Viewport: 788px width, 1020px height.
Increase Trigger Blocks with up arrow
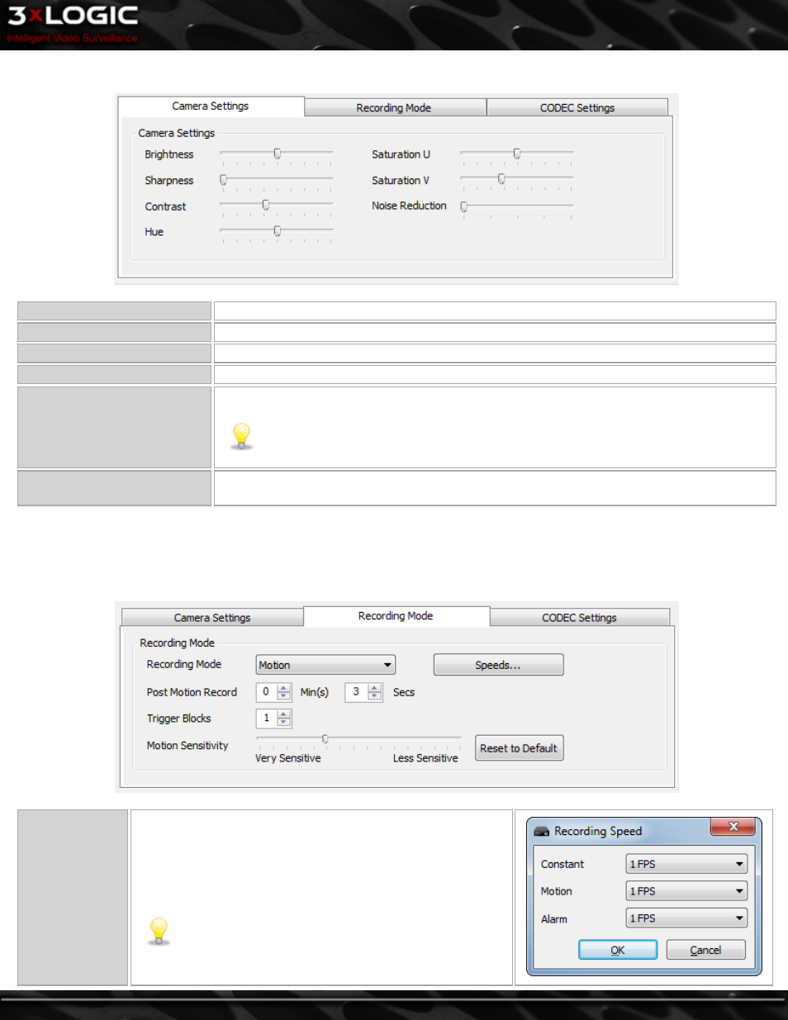tap(284, 714)
